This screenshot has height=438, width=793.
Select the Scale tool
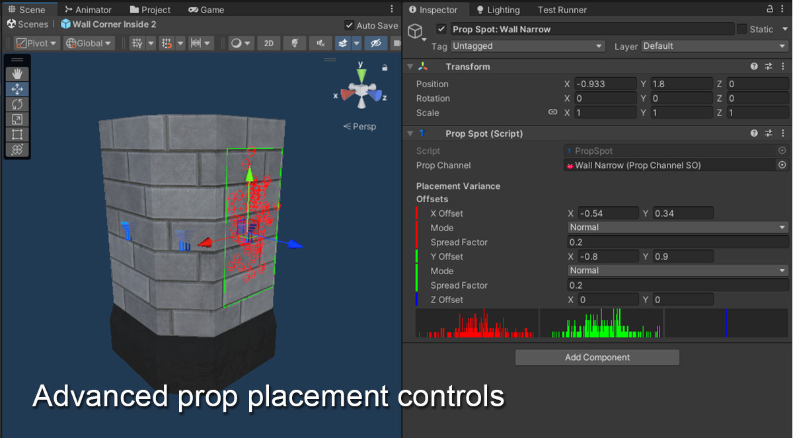17,119
